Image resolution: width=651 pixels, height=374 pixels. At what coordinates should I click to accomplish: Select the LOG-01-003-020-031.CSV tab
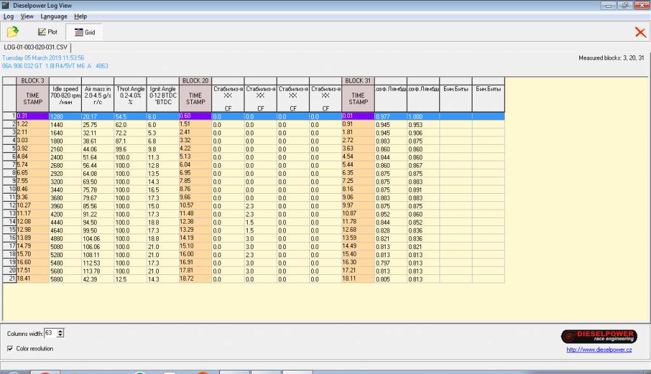(36, 47)
